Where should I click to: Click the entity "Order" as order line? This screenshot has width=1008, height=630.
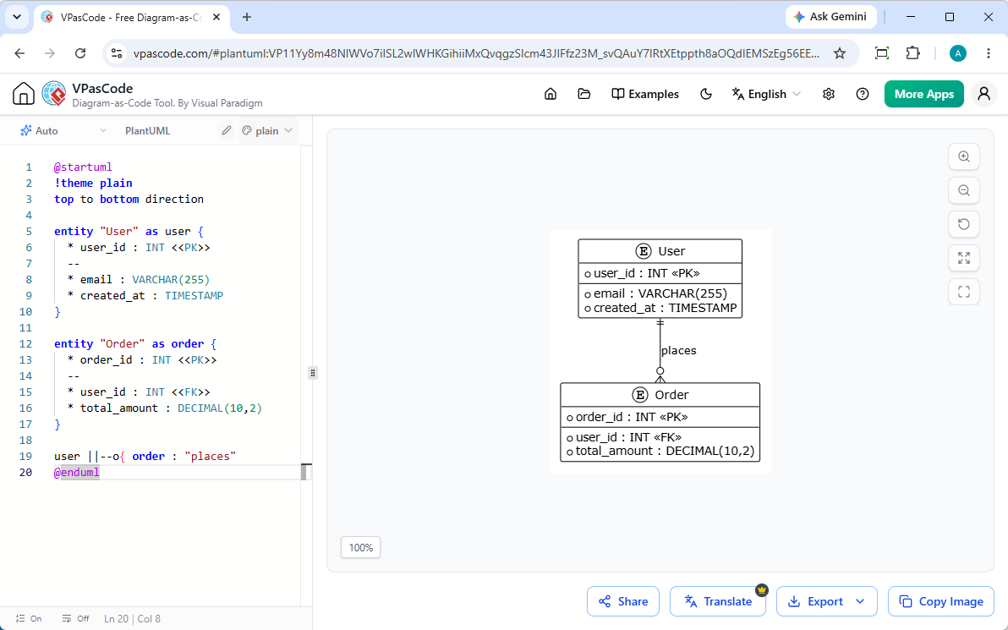coord(135,344)
